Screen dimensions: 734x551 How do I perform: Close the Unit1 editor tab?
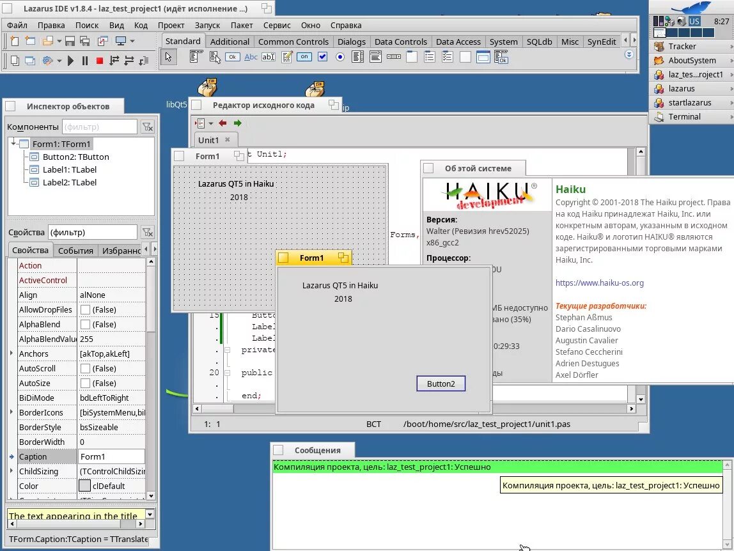(228, 139)
